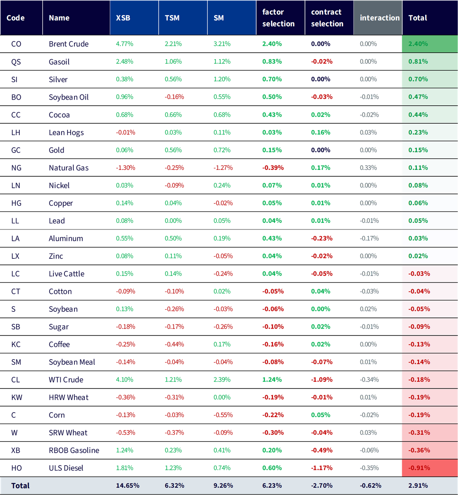Select the Silver name cell

(58, 79)
